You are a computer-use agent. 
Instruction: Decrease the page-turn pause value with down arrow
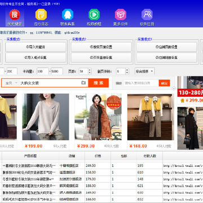(127, 73)
